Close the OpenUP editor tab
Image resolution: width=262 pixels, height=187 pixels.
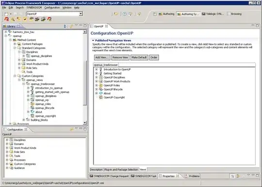coord(106,26)
